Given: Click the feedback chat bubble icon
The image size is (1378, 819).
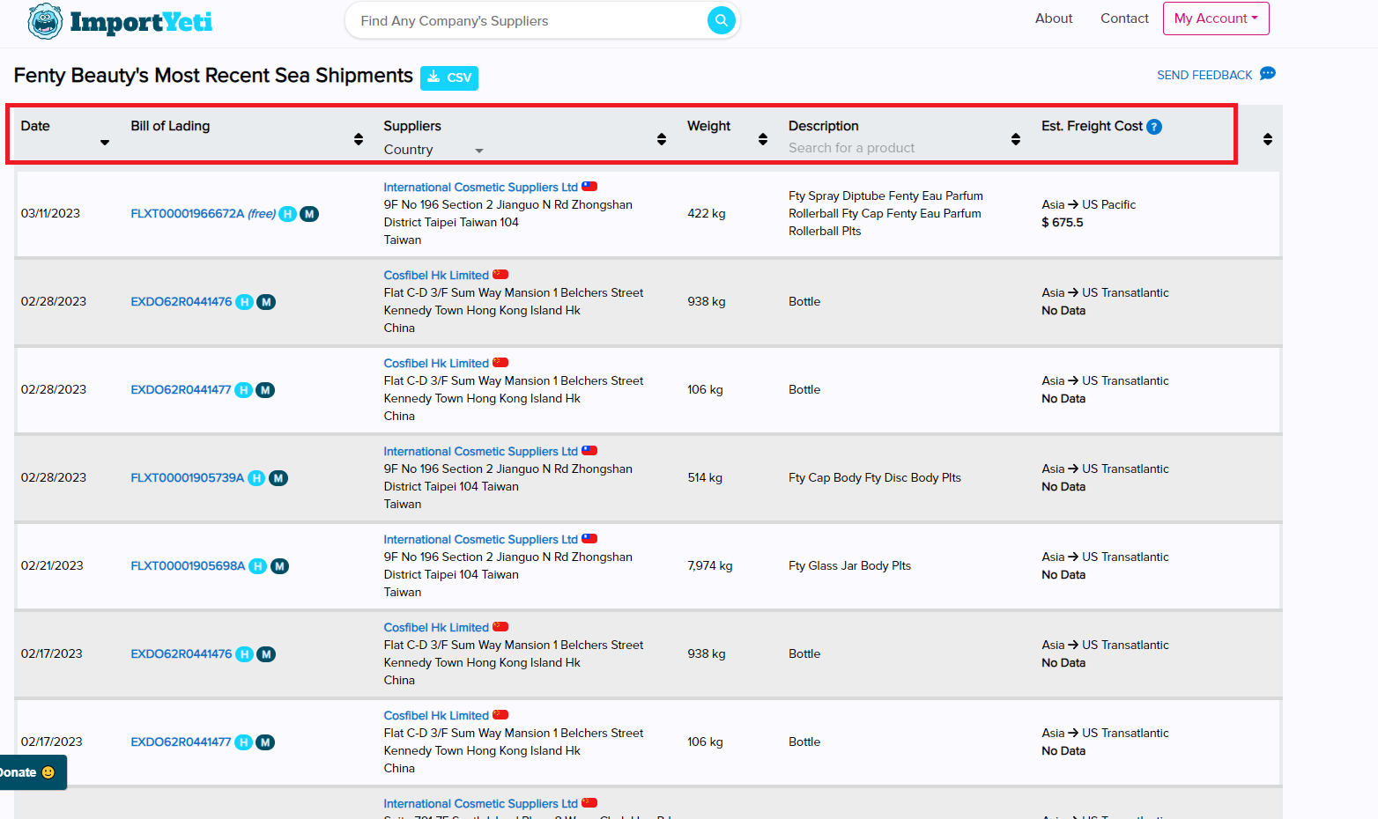Looking at the screenshot, I should coord(1268,74).
